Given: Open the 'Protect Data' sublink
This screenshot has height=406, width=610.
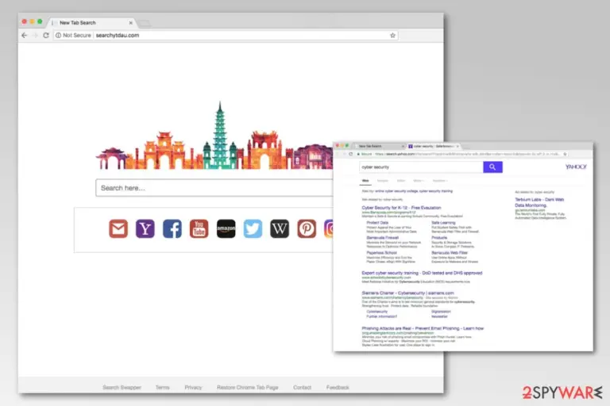Looking at the screenshot, I should [377, 223].
